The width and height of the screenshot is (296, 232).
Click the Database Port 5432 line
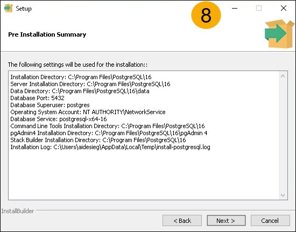pyautogui.click(x=37, y=98)
